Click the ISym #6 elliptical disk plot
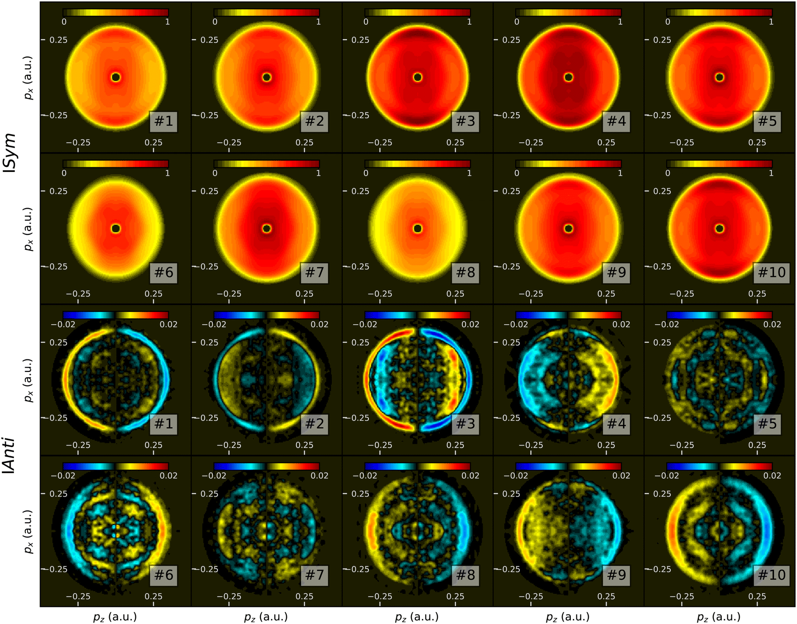Screen dimensions: 797x624 (x=116, y=228)
